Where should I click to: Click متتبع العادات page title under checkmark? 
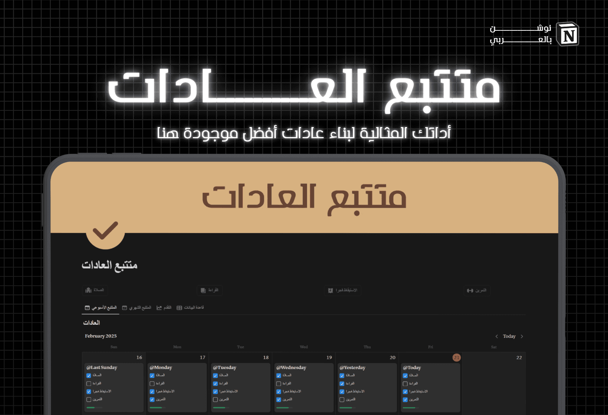(x=110, y=265)
